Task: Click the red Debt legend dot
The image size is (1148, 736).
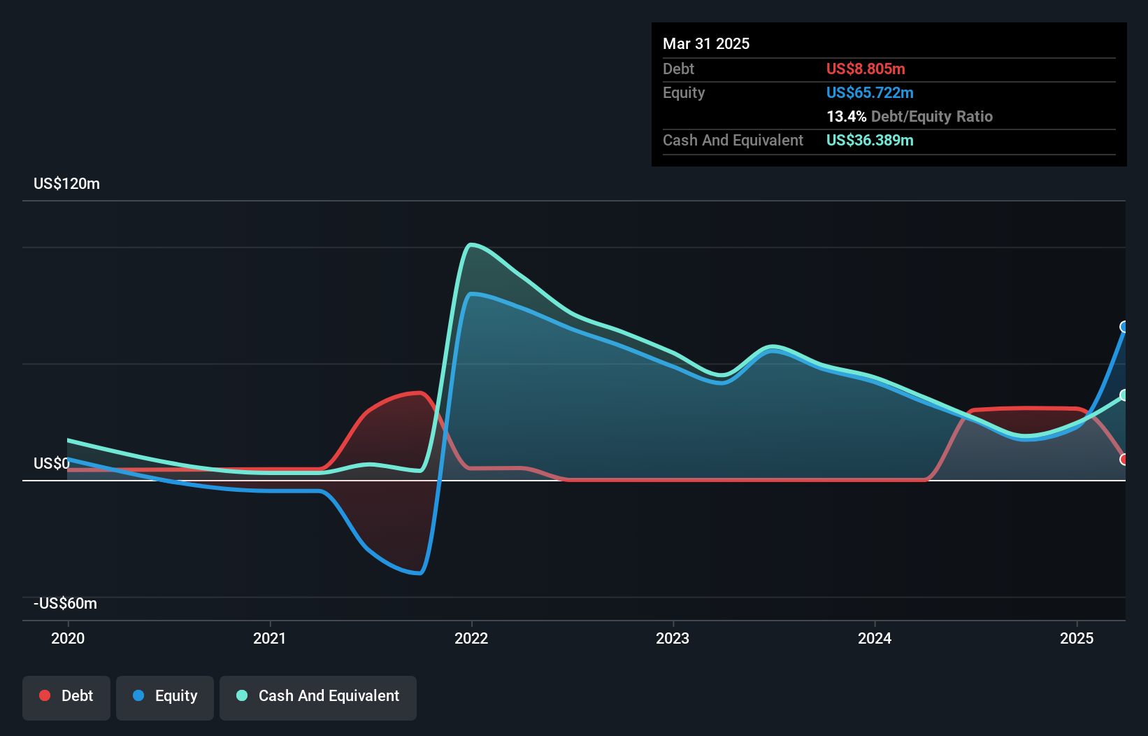Action: click(45, 695)
